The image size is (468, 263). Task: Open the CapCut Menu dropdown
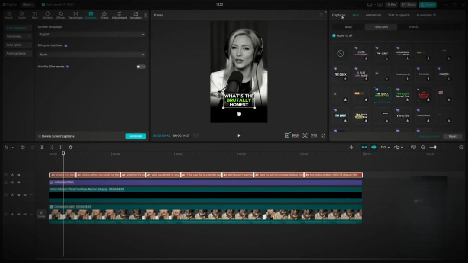click(27, 5)
